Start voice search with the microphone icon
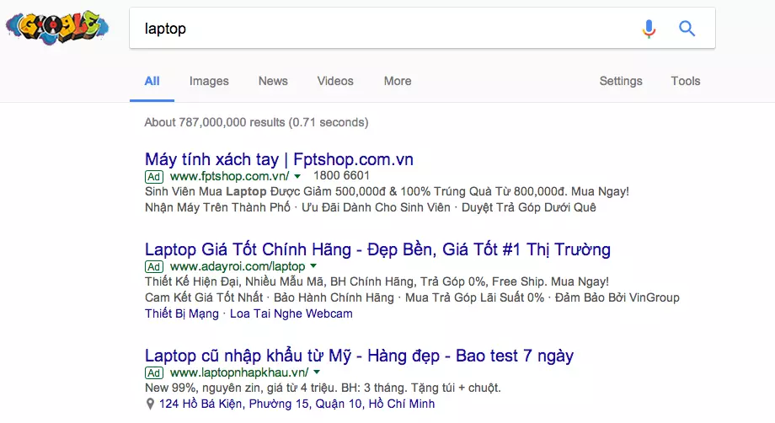The image size is (775, 423). (649, 29)
